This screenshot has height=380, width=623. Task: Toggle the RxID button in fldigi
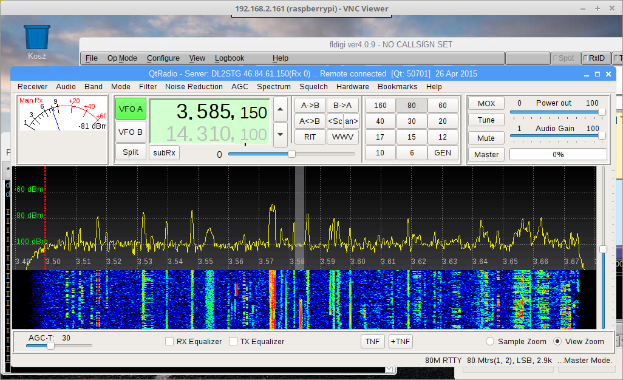pos(596,58)
